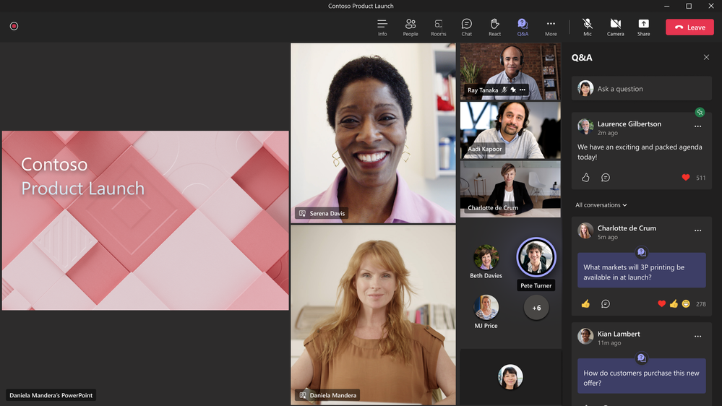Show the +6 additional participants
This screenshot has width=722, height=406.
coord(536,308)
